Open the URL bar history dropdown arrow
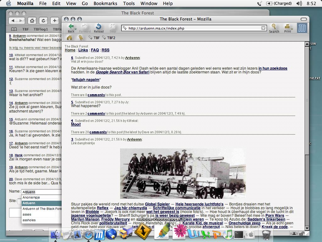322x242 pixels. (263, 28)
